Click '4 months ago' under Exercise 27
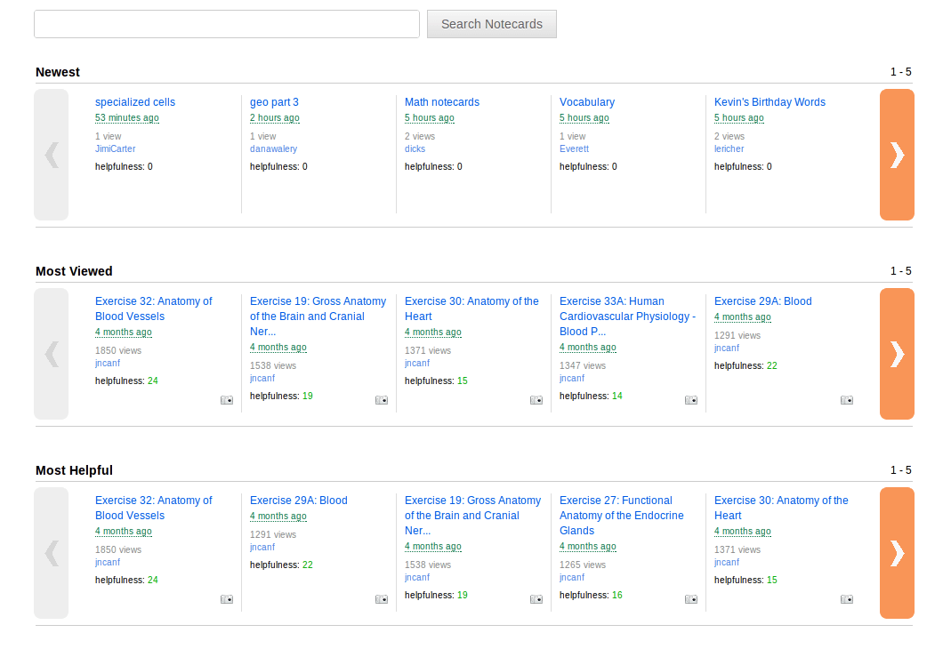Image resolution: width=951 pixels, height=649 pixels. click(x=588, y=546)
